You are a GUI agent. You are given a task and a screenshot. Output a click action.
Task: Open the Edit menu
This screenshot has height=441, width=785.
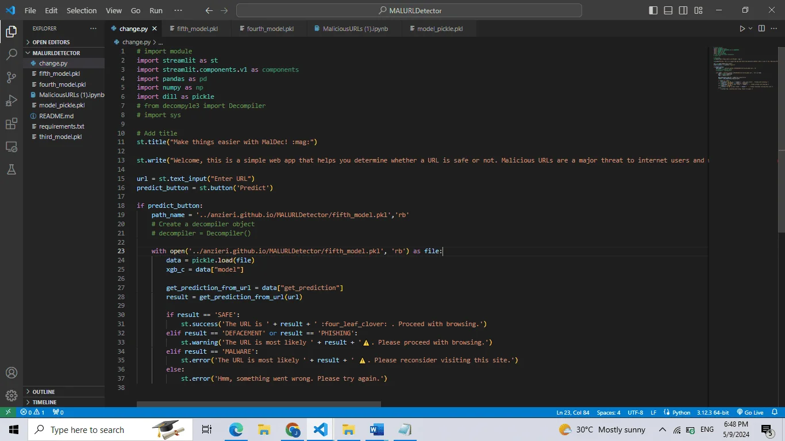[x=51, y=10]
